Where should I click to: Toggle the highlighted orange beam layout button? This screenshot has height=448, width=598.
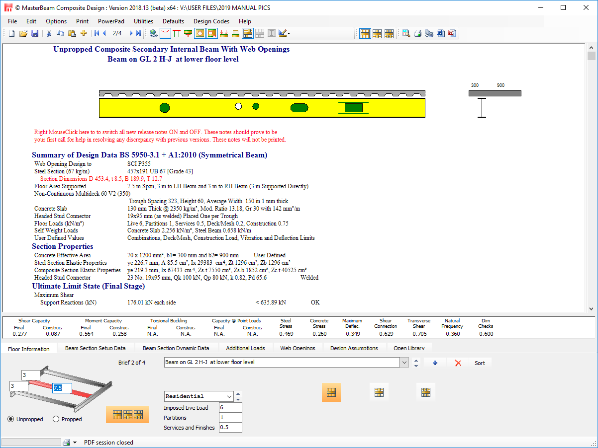pos(331,392)
